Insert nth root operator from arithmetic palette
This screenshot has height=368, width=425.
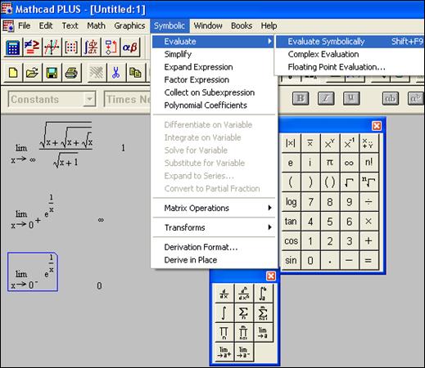(368, 182)
